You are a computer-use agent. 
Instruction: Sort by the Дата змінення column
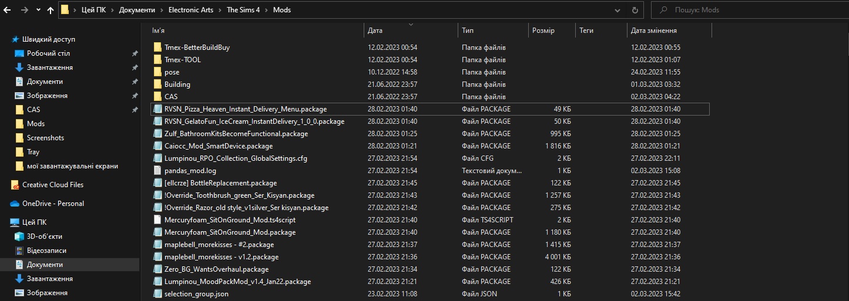click(x=653, y=31)
